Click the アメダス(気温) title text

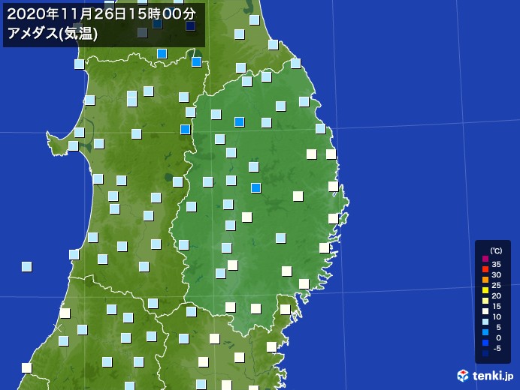tap(53, 34)
